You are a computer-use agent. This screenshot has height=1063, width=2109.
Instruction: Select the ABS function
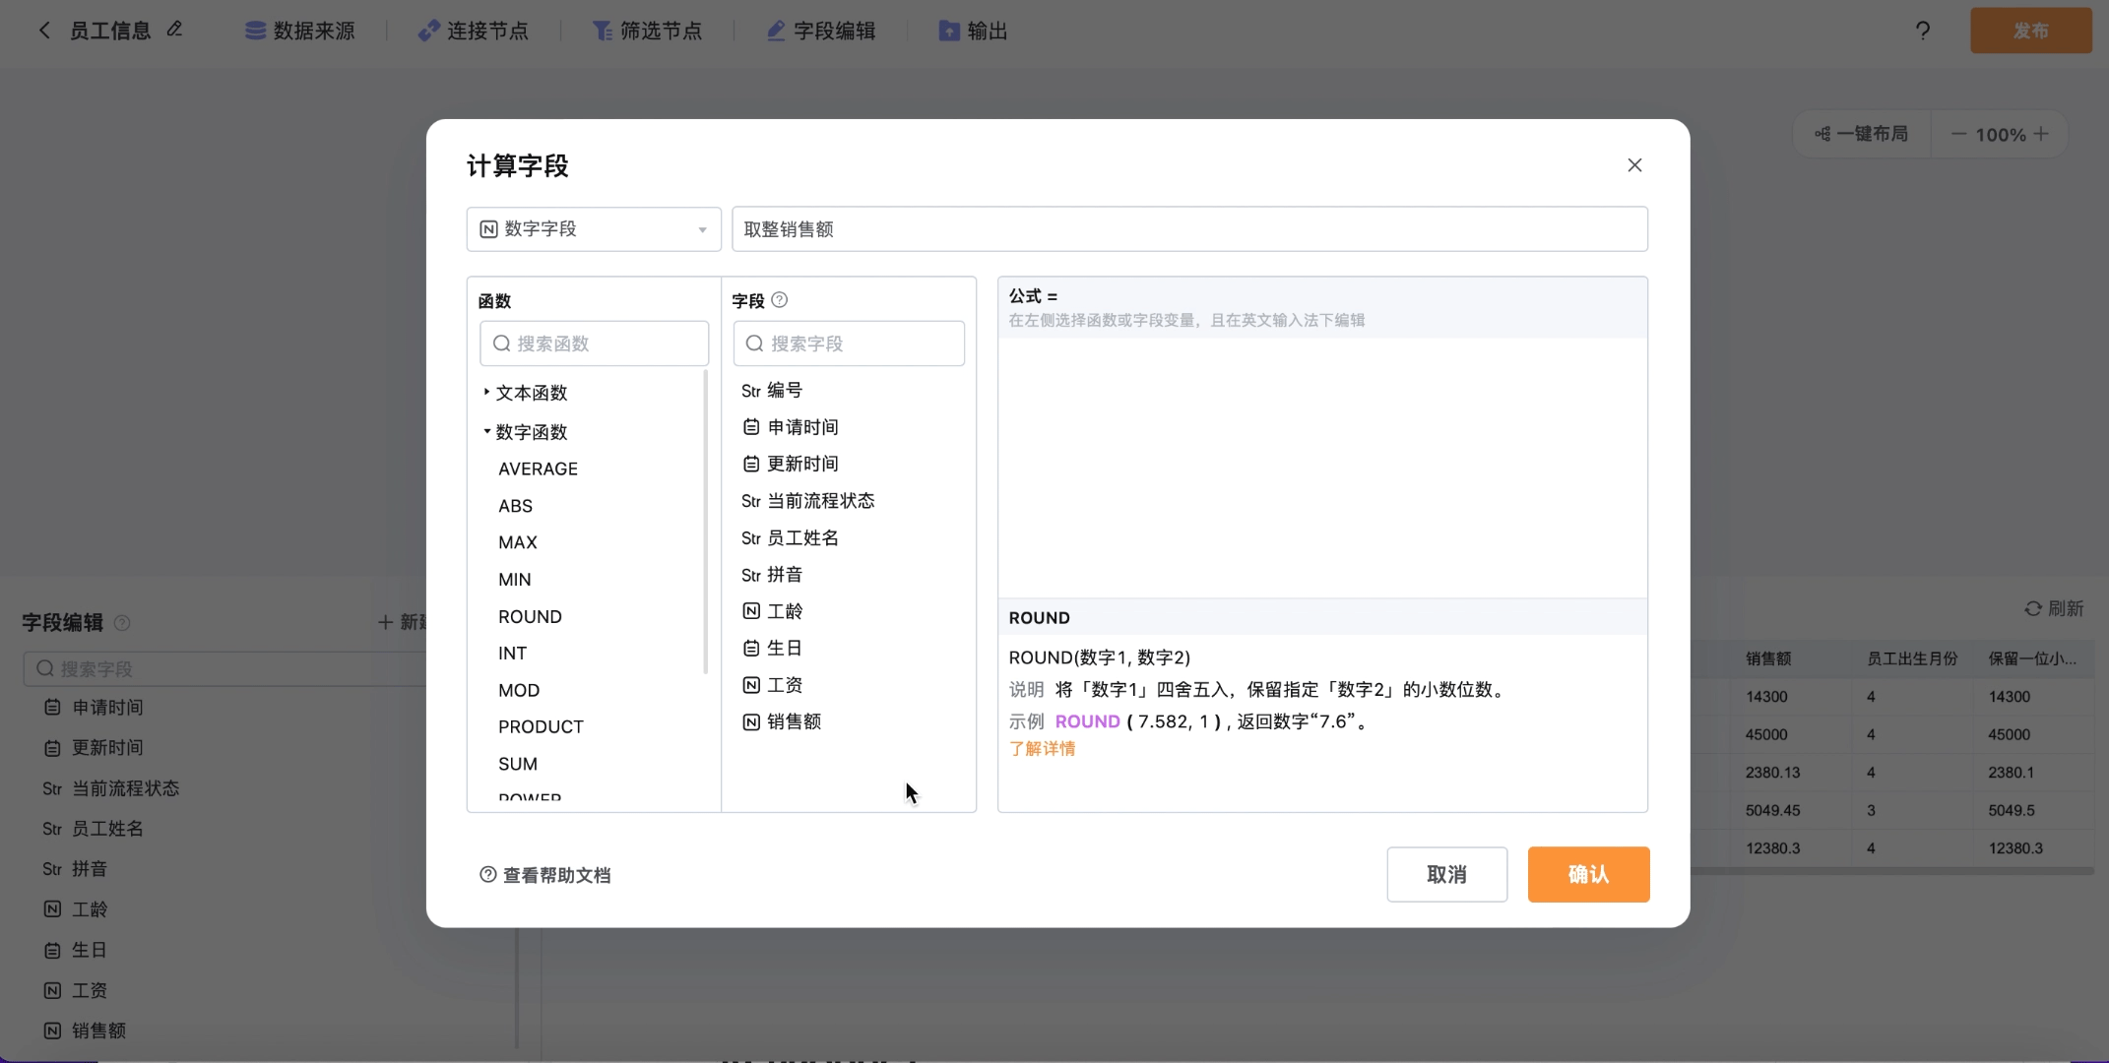(x=515, y=506)
